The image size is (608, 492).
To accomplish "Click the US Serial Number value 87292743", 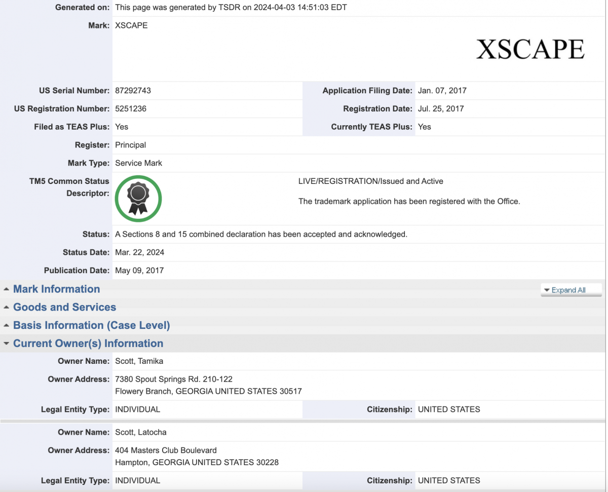I will (x=133, y=91).
